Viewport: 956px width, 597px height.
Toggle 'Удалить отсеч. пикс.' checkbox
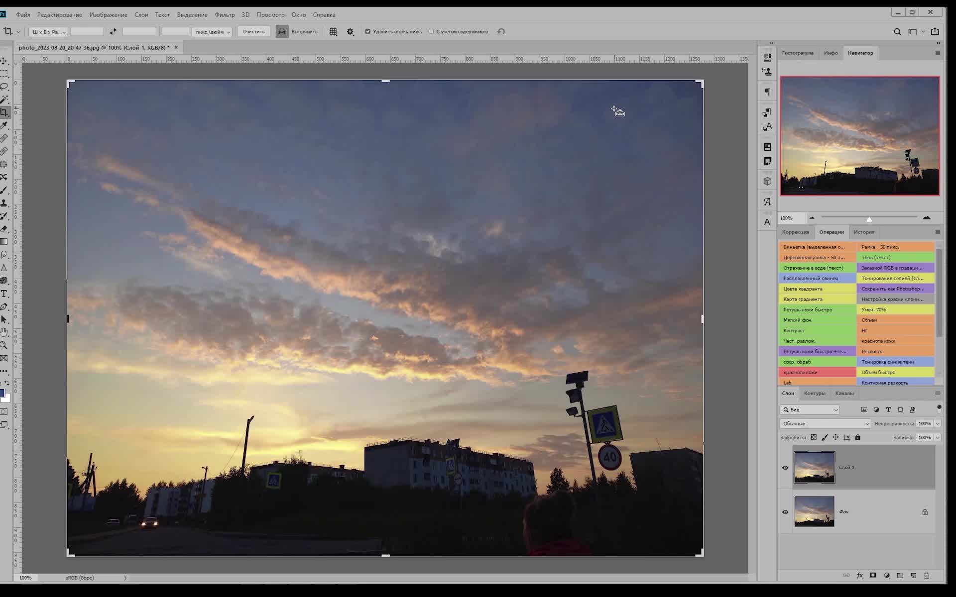coord(368,32)
